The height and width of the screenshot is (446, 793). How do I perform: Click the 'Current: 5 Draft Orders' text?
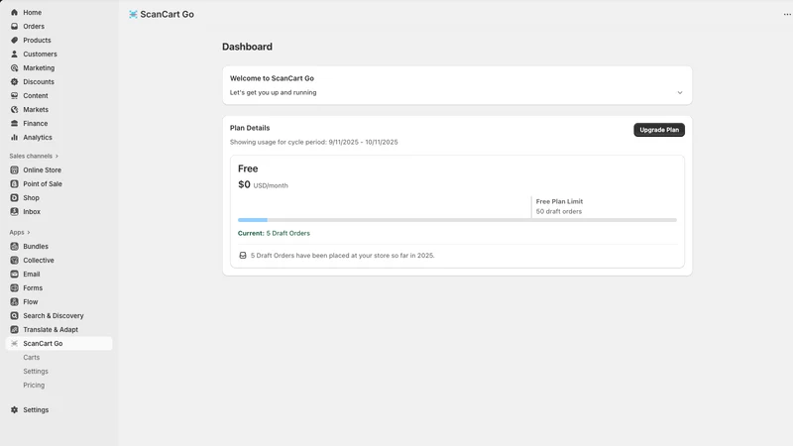pyautogui.click(x=274, y=233)
